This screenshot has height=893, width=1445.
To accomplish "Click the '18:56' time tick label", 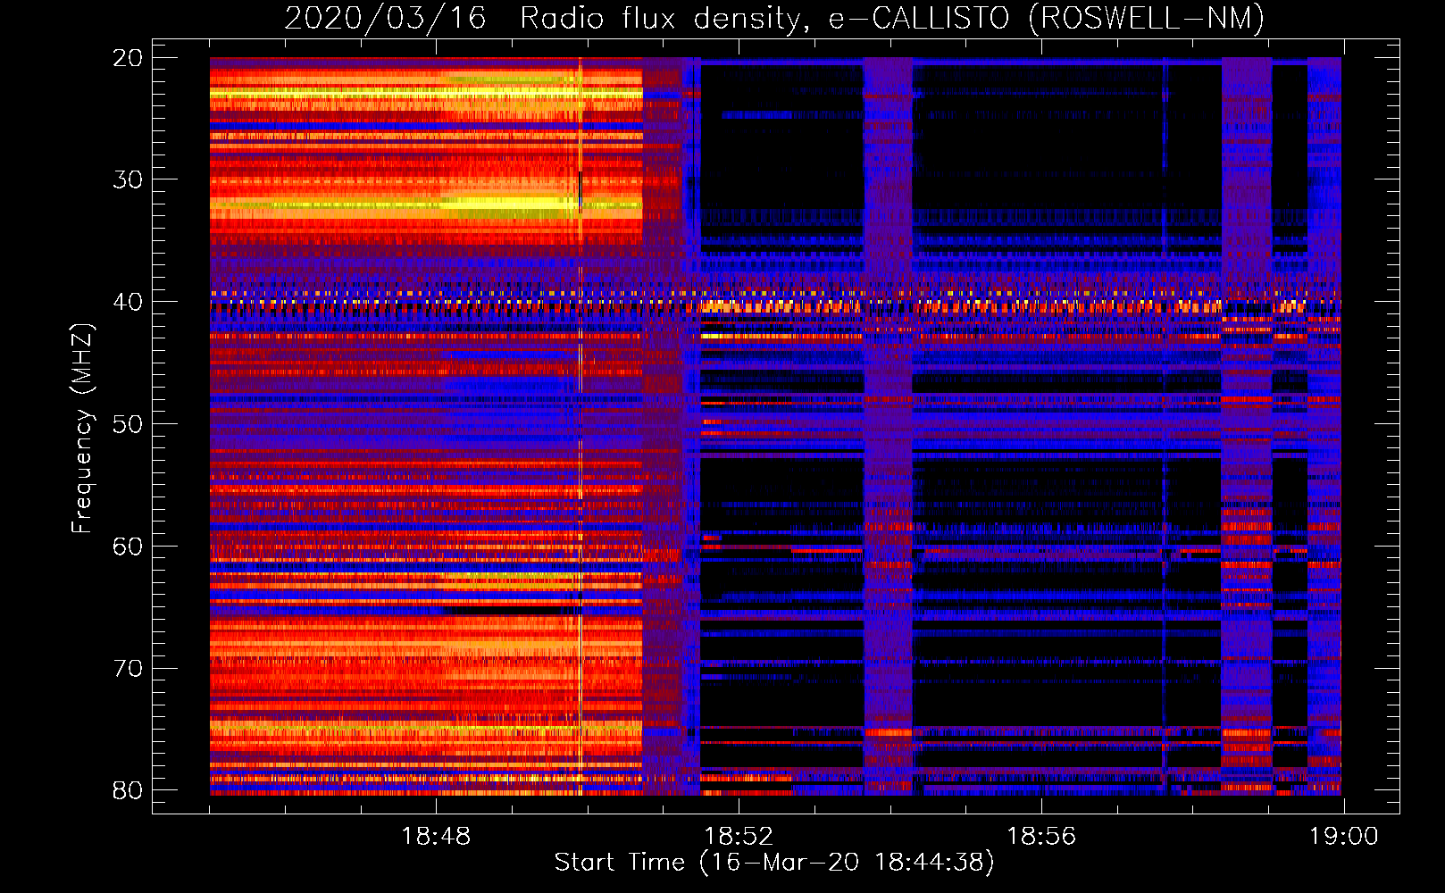I will click(1041, 837).
